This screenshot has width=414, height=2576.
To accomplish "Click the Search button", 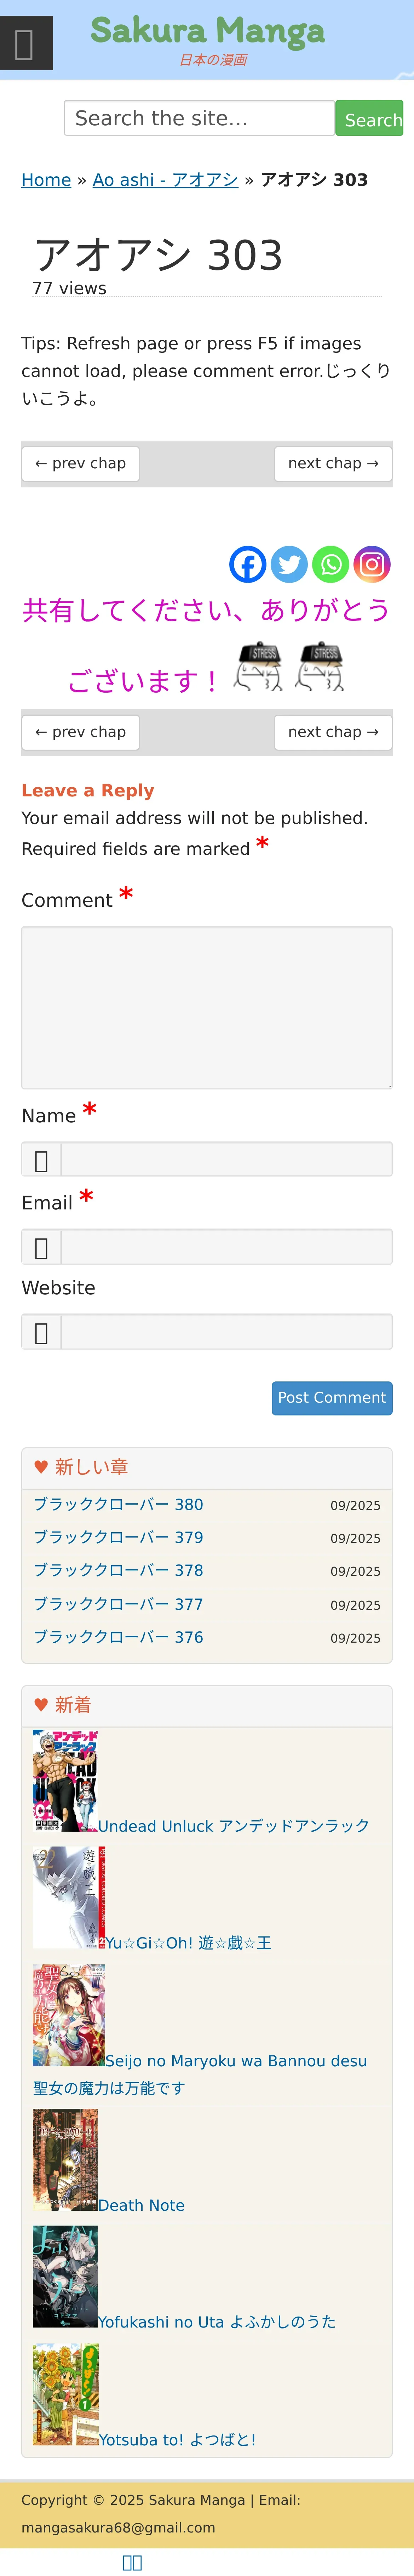I will (369, 119).
